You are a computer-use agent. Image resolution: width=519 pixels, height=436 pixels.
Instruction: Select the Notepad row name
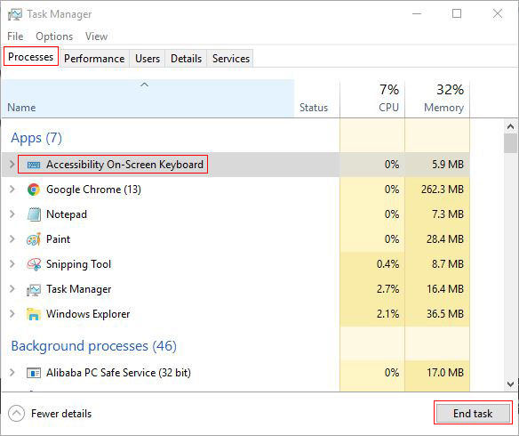[67, 214]
